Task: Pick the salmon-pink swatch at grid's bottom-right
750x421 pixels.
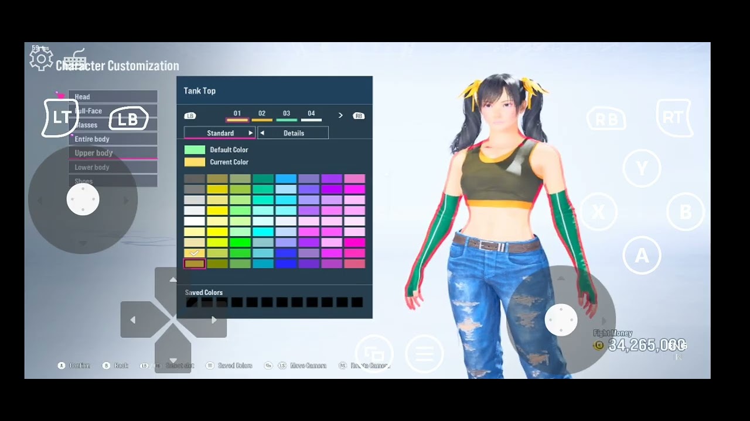Action: pyautogui.click(x=354, y=264)
